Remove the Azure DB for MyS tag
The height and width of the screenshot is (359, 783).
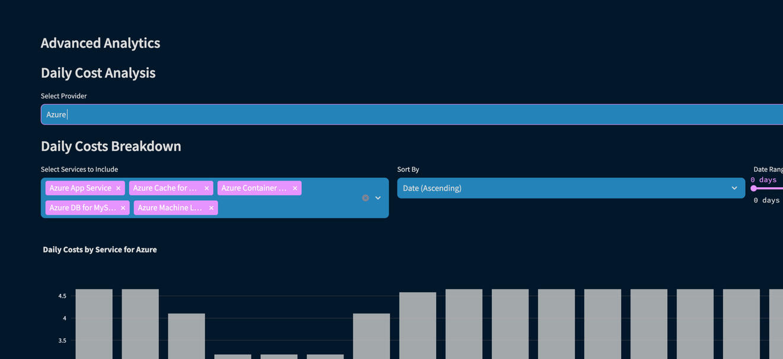(123, 208)
